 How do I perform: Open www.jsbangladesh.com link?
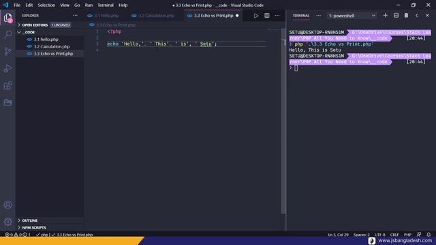click(x=405, y=240)
